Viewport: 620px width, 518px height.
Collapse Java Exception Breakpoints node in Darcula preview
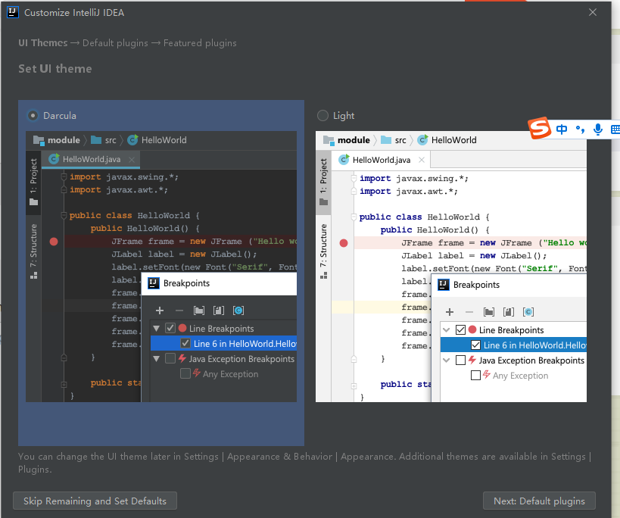point(157,359)
